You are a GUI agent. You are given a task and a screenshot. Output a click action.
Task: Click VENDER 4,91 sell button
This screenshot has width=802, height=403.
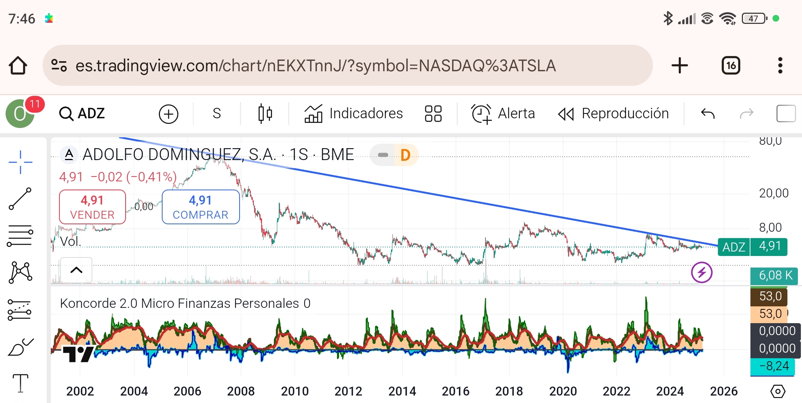pyautogui.click(x=92, y=207)
